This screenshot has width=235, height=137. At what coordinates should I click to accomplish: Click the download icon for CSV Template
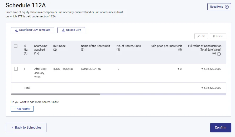[17, 30]
